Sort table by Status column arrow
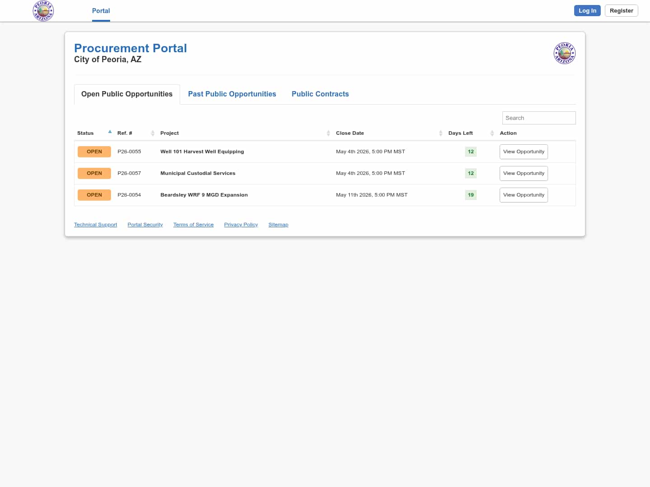 (x=110, y=132)
